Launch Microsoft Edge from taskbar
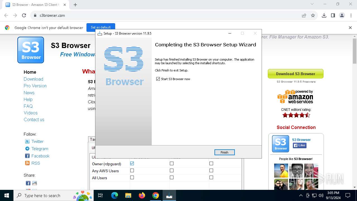The width and height of the screenshot is (357, 201). [115, 195]
